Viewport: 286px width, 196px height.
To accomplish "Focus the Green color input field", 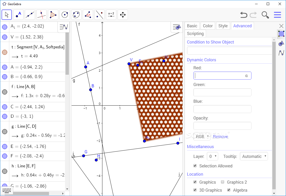I will tap(222, 92).
